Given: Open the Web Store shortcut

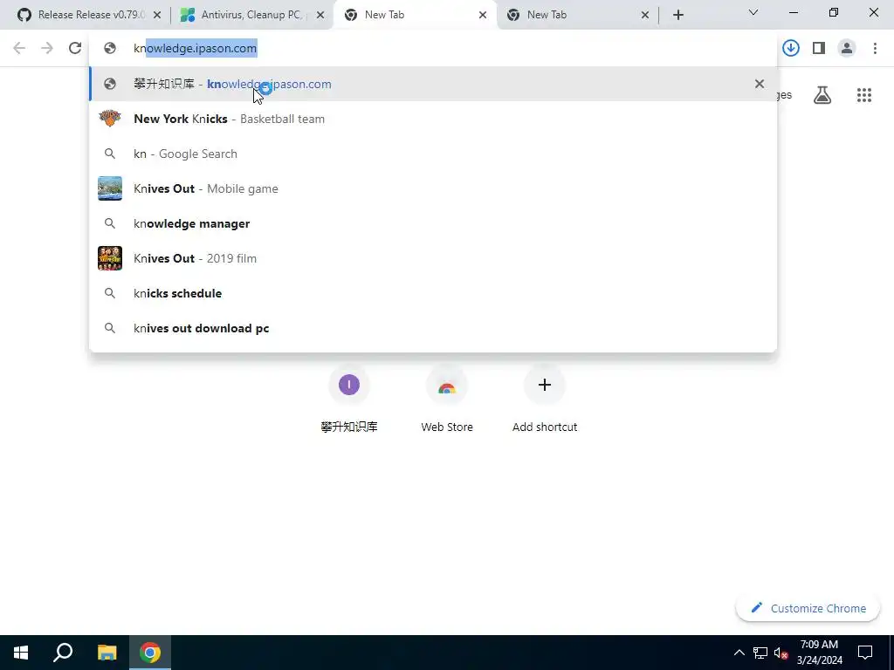Looking at the screenshot, I should tap(447, 399).
